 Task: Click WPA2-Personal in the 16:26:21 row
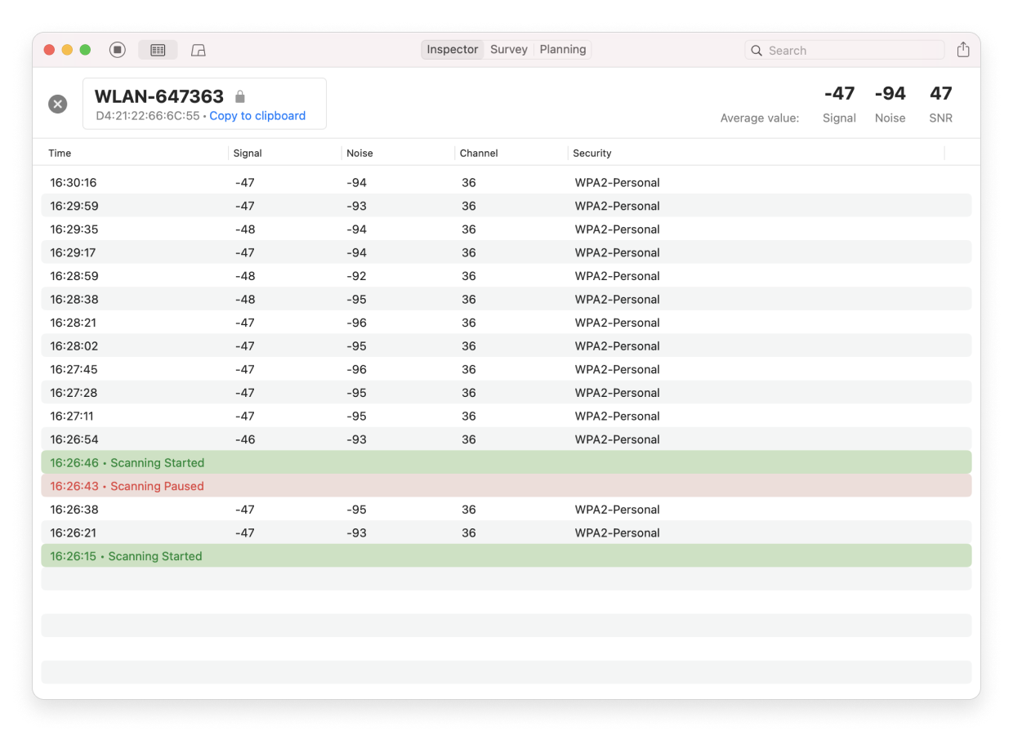pos(617,532)
